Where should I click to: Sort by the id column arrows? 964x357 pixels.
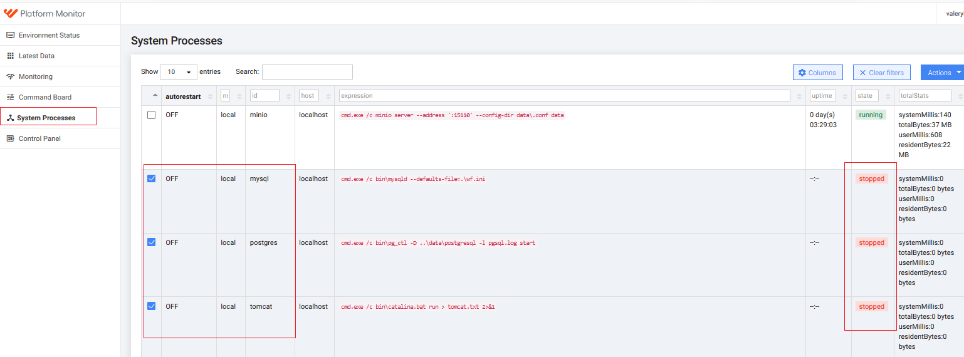click(288, 96)
